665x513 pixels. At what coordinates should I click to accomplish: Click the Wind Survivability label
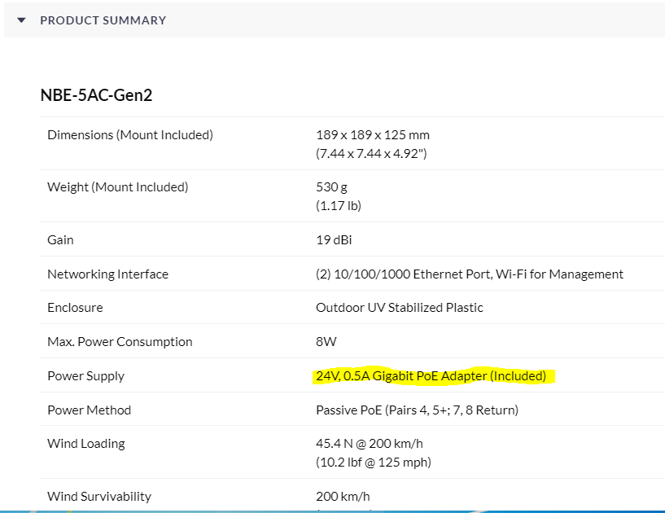click(x=99, y=497)
